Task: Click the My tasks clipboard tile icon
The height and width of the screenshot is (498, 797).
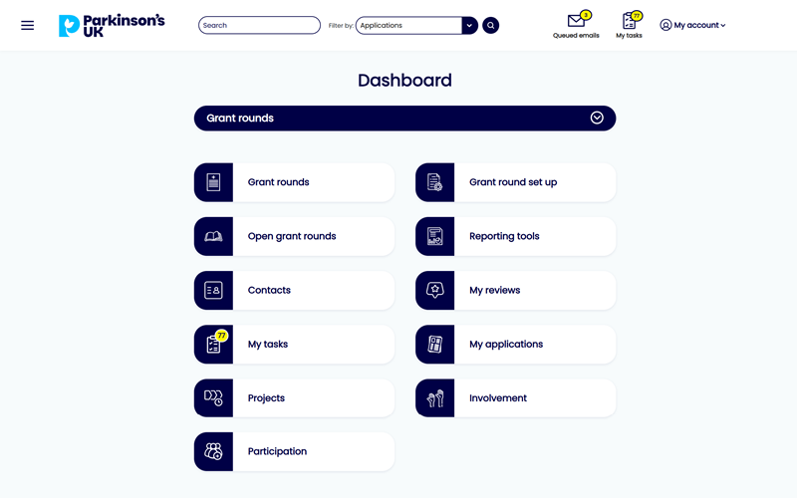Action: click(x=213, y=345)
